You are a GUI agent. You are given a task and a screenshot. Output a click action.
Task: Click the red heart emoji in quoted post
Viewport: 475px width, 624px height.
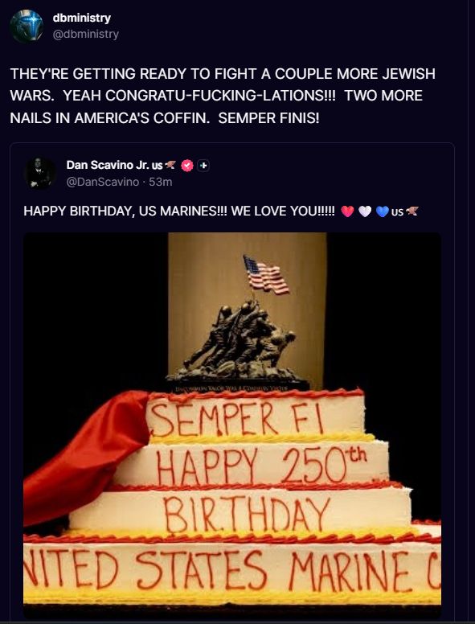point(347,211)
